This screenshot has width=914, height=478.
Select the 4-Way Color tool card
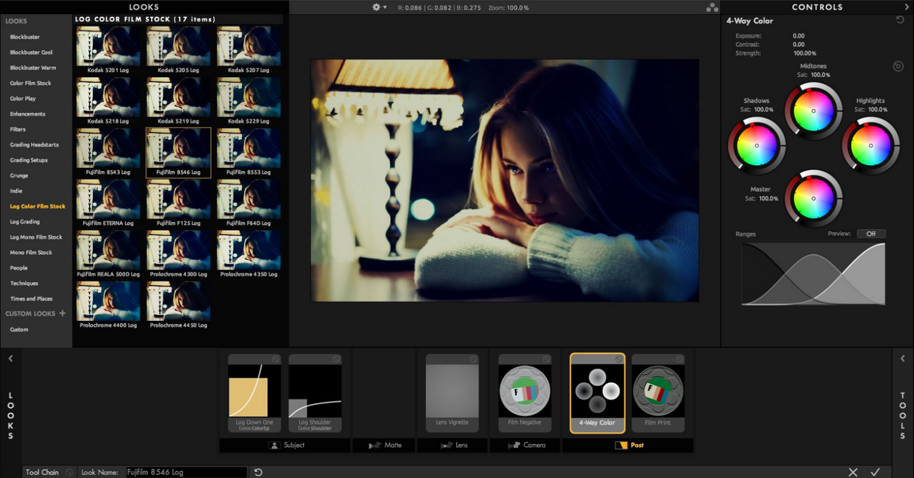[598, 393]
